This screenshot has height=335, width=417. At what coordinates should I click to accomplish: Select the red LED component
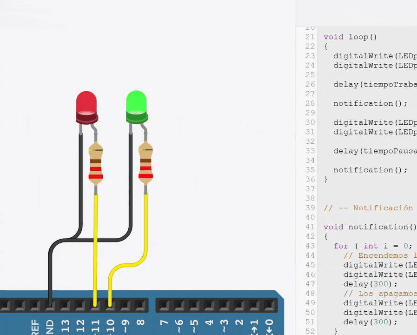pyautogui.click(x=86, y=105)
